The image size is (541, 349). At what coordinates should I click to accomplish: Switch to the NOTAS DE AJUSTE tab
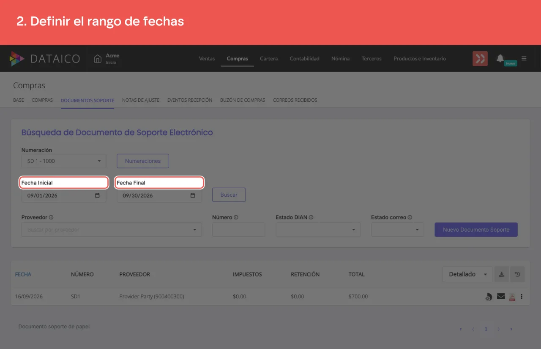141,100
